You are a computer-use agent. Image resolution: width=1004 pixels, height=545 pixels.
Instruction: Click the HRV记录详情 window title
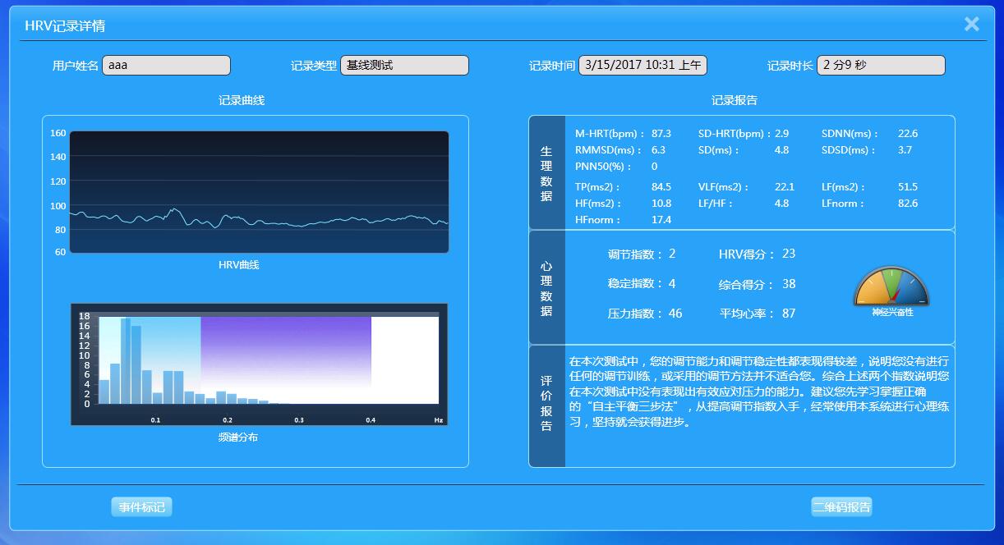(x=65, y=26)
